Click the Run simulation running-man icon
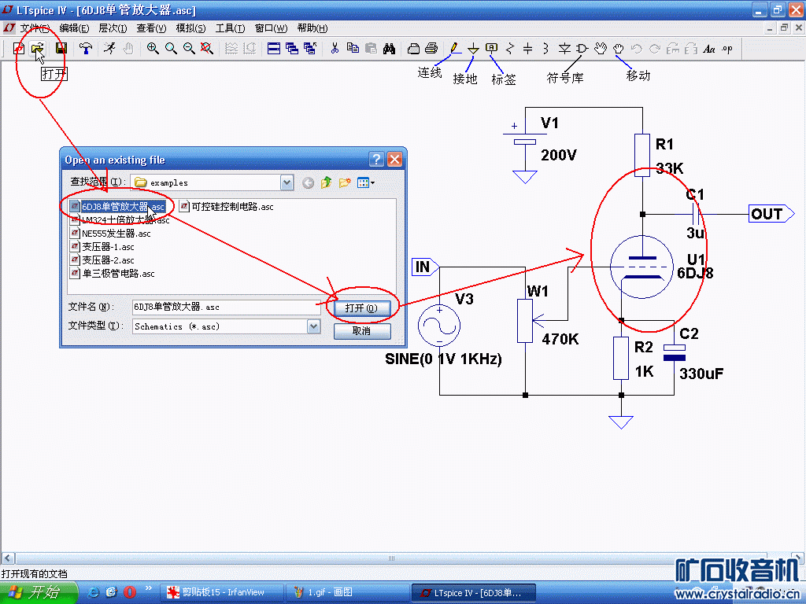Screen dimensions: 806x604 click(x=109, y=48)
